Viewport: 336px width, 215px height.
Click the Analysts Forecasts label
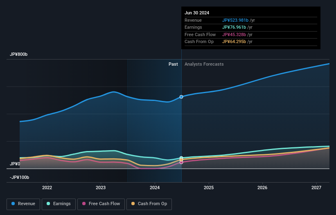(204, 64)
